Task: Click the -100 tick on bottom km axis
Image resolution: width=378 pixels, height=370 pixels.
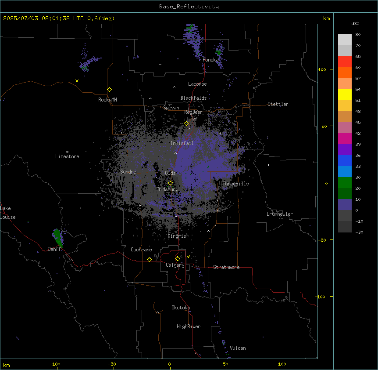Action: click(x=55, y=364)
